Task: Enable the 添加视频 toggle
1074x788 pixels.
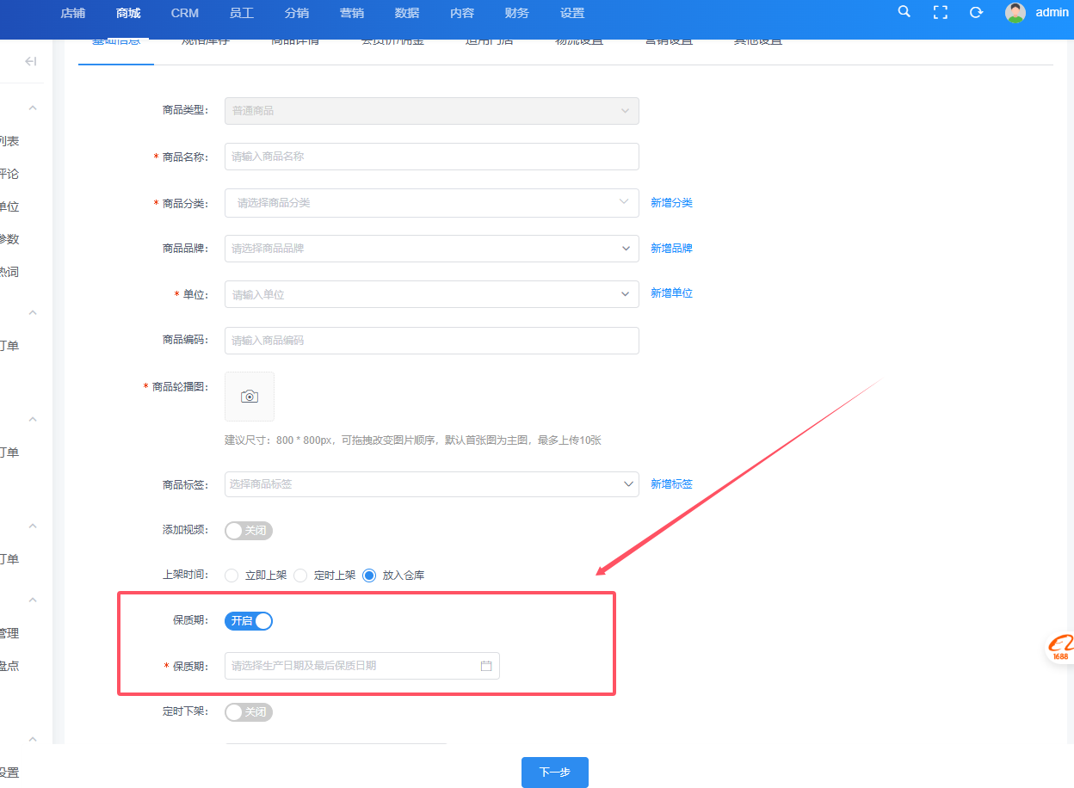Action: (249, 531)
